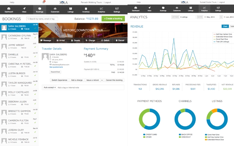The width and height of the screenshot is (234, 146).
Task: Select Jayme Wright booking row
Action: 19,46
